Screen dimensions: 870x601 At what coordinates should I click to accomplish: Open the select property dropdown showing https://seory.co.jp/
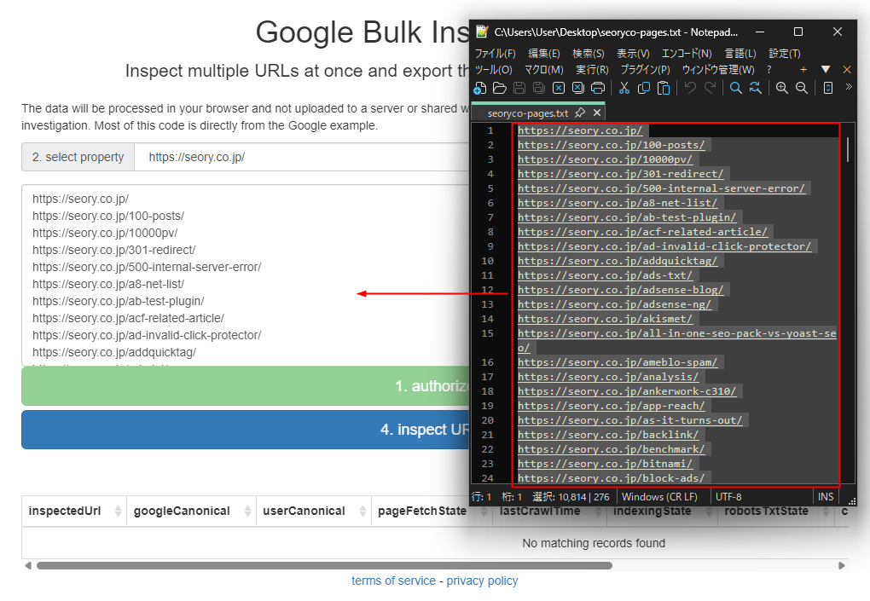coord(302,157)
